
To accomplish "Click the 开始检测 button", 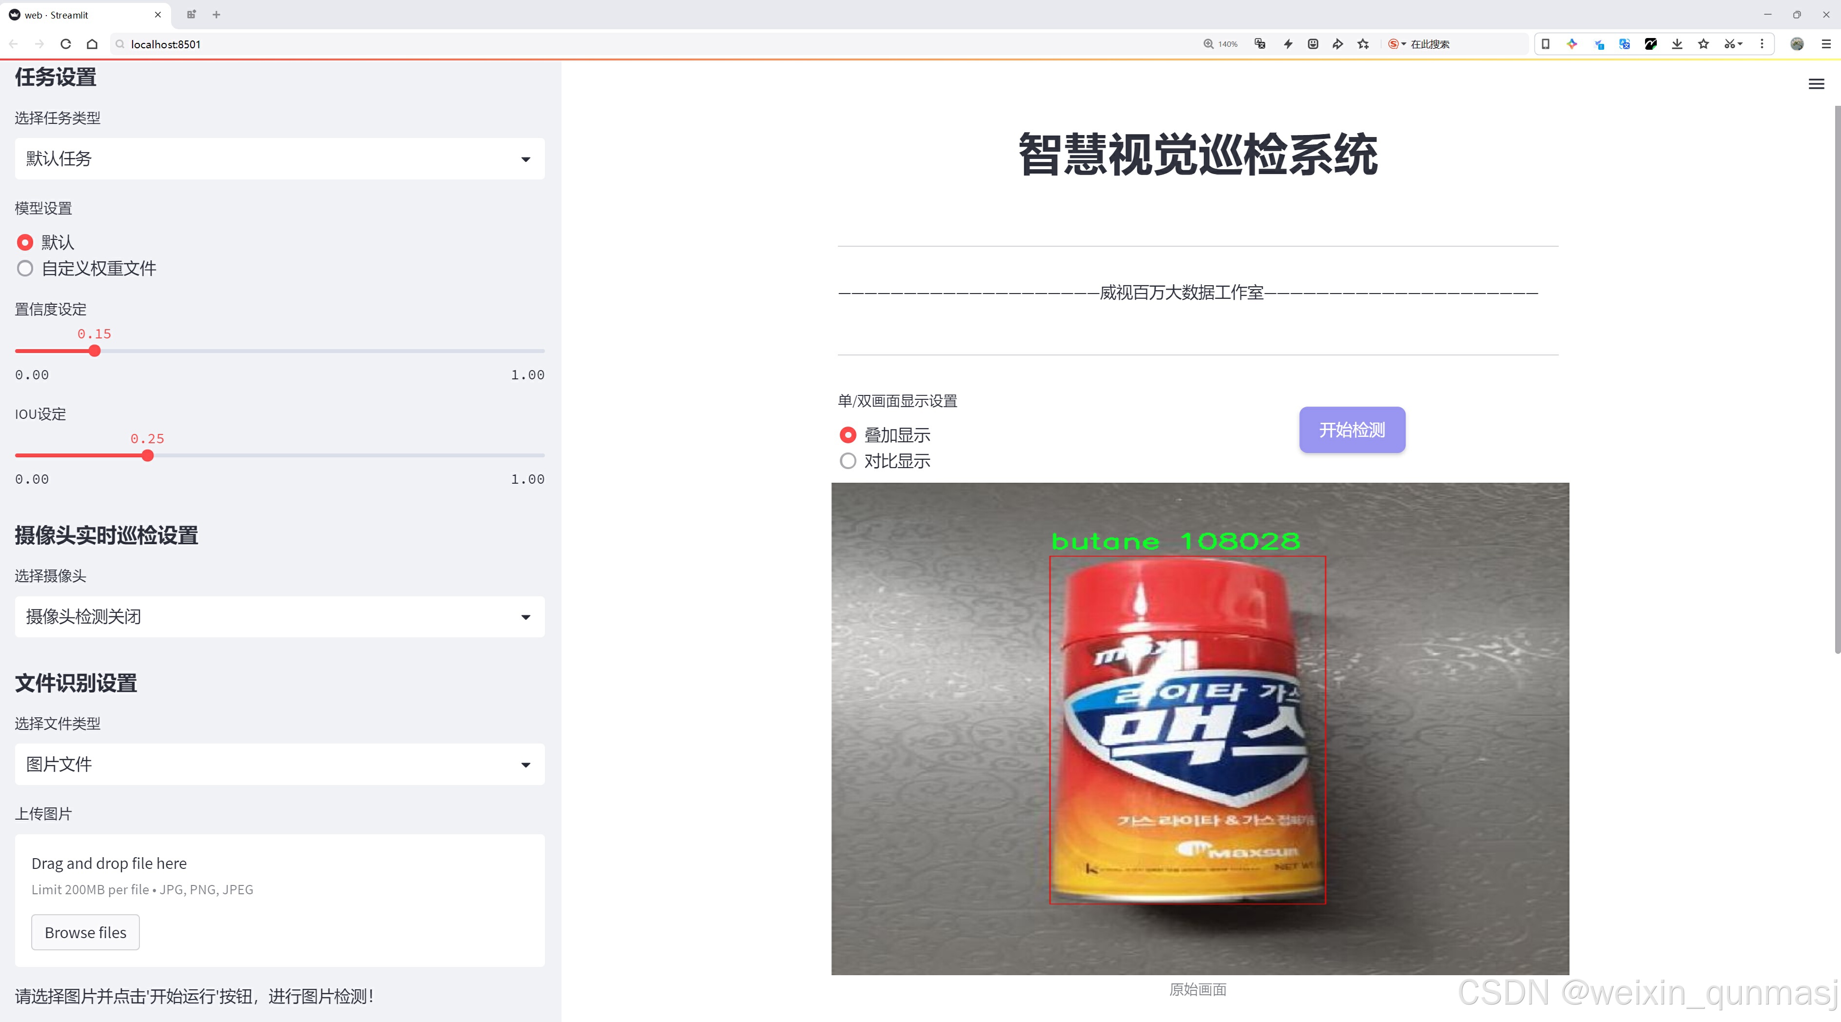I will [1352, 430].
